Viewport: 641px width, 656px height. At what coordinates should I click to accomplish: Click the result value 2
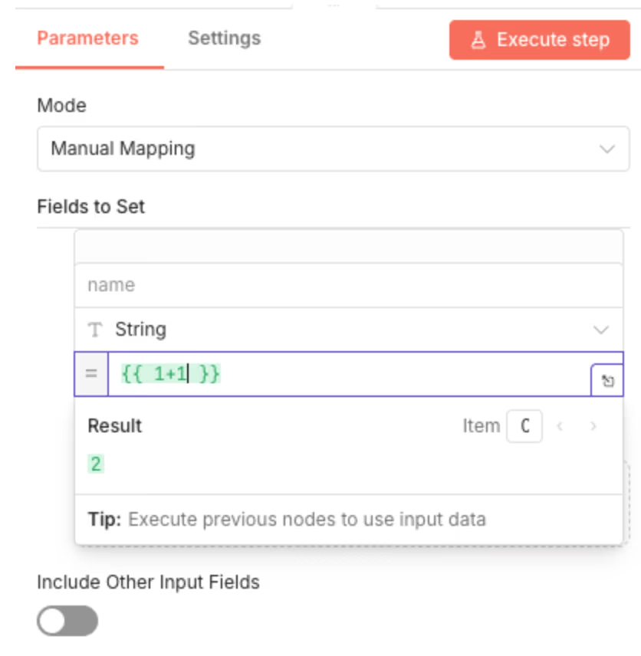click(x=96, y=464)
